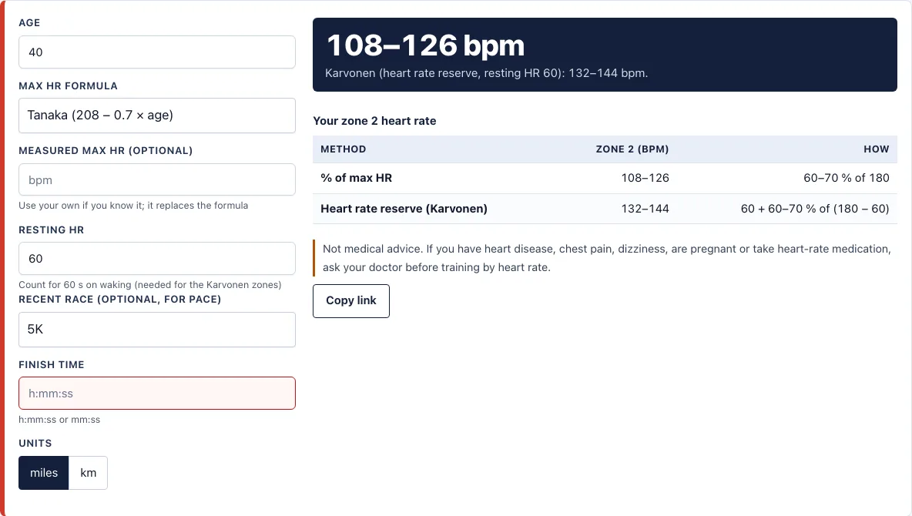912x516 pixels.
Task: Click 'Your zone 2 heart rate' heading
Action: pos(374,121)
